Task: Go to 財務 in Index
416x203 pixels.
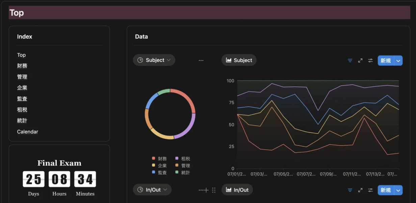Action: pyautogui.click(x=22, y=66)
